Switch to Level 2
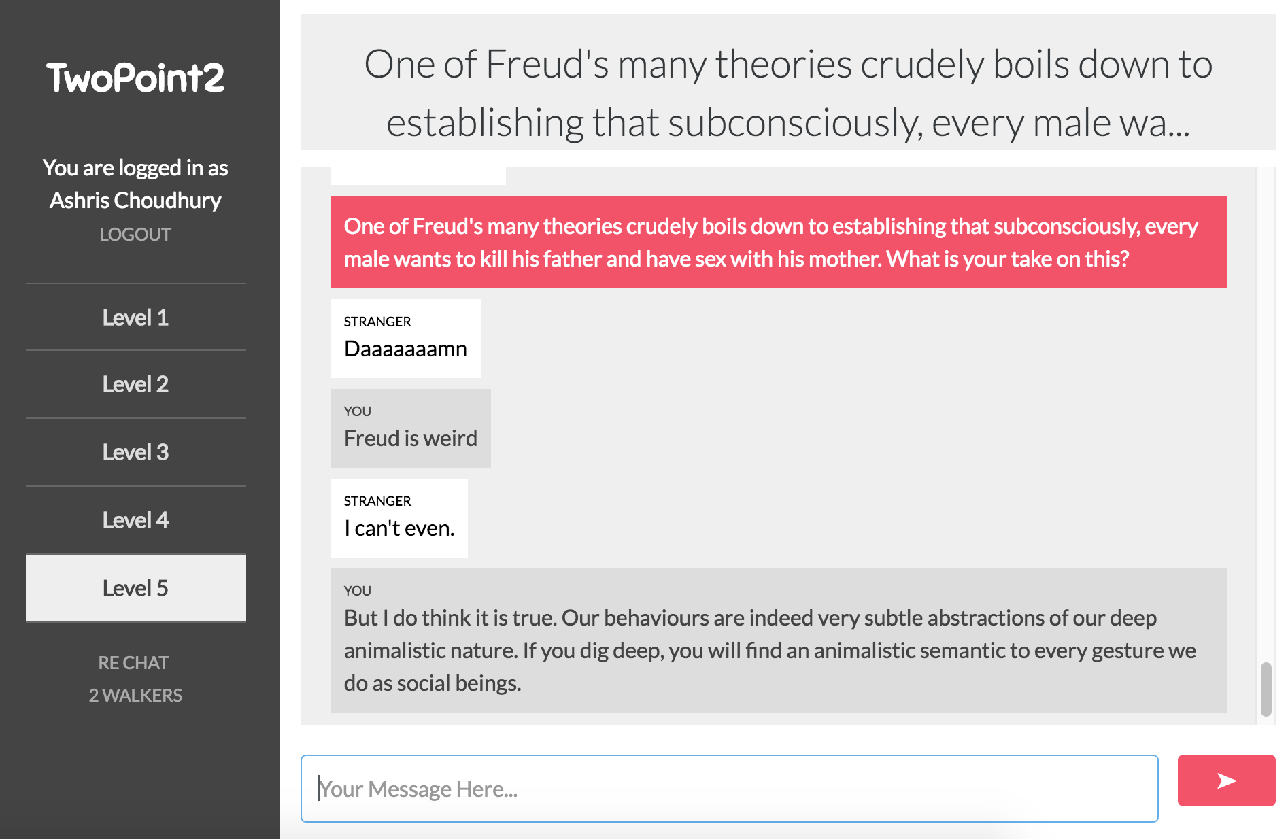The width and height of the screenshot is (1288, 839). (135, 384)
